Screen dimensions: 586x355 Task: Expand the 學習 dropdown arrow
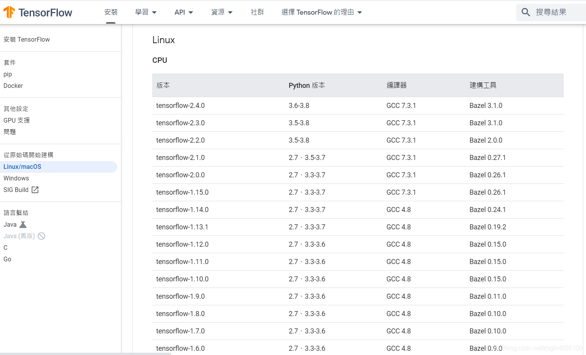[154, 12]
